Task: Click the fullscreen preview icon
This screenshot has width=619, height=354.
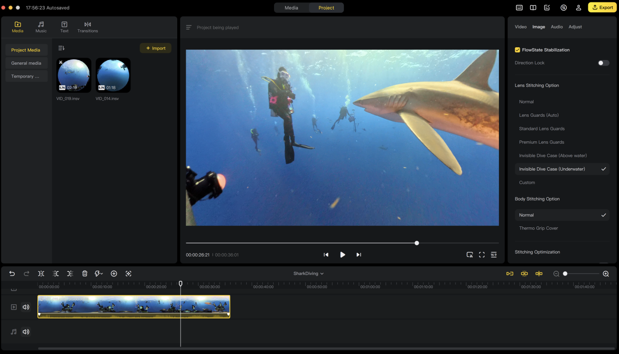Action: click(481, 255)
